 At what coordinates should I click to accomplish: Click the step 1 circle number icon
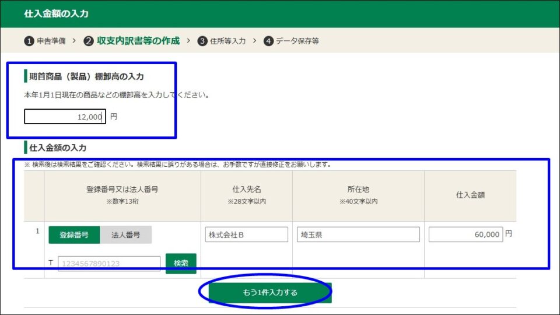29,41
